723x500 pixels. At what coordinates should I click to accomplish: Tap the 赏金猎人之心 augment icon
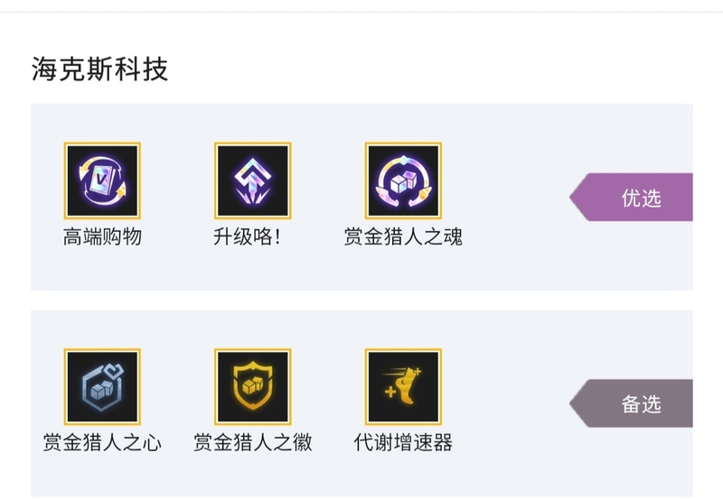click(x=102, y=387)
